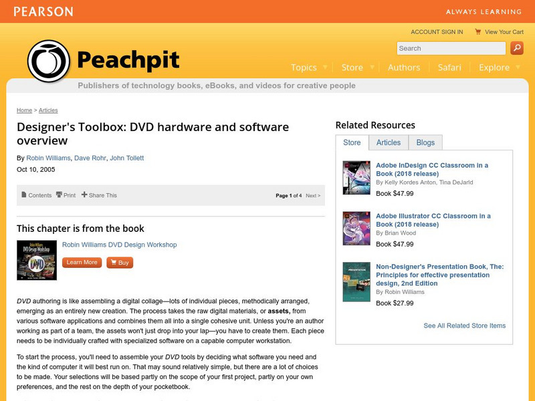Click 'By Kelly Kordes Anton, Tina DeJarld' text
The width and height of the screenshot is (535, 401).
pyautogui.click(x=425, y=182)
